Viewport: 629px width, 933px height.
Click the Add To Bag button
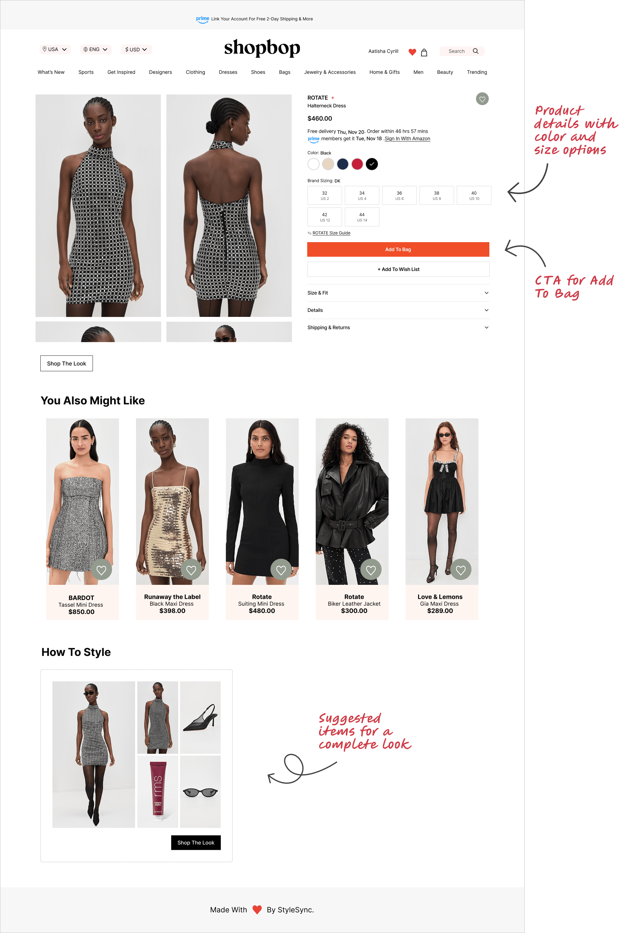coord(398,249)
